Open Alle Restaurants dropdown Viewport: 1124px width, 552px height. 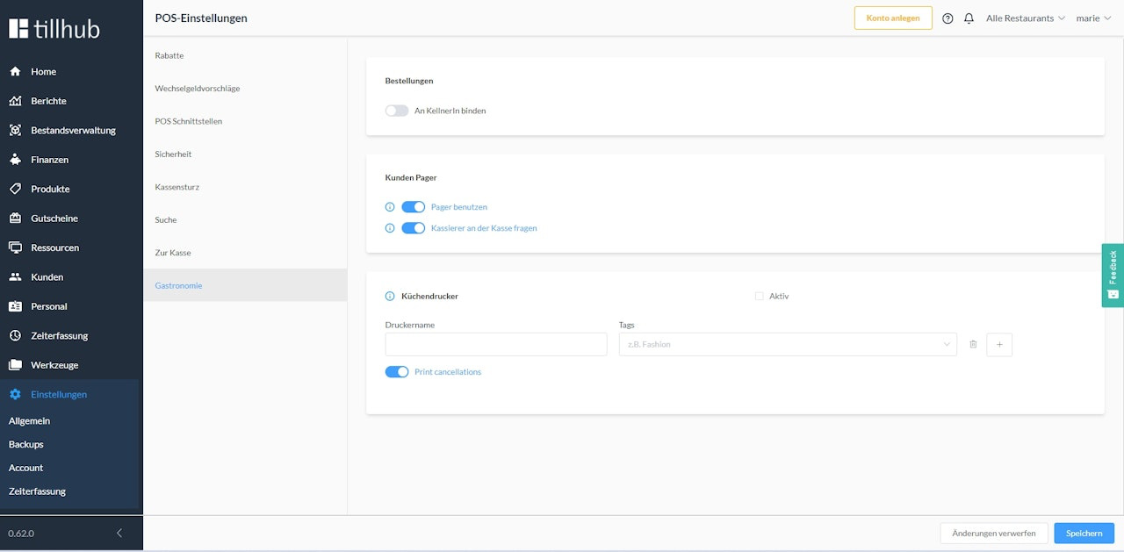tap(1026, 18)
